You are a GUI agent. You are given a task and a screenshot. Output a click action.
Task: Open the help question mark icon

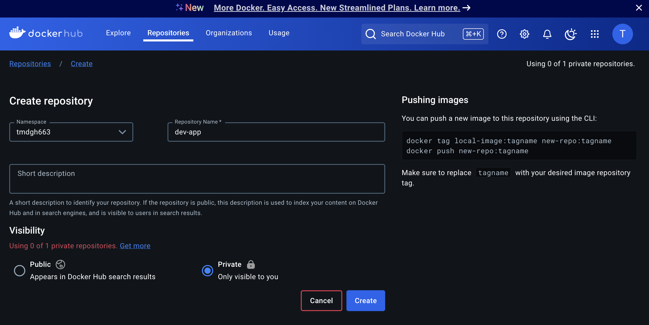(502, 34)
